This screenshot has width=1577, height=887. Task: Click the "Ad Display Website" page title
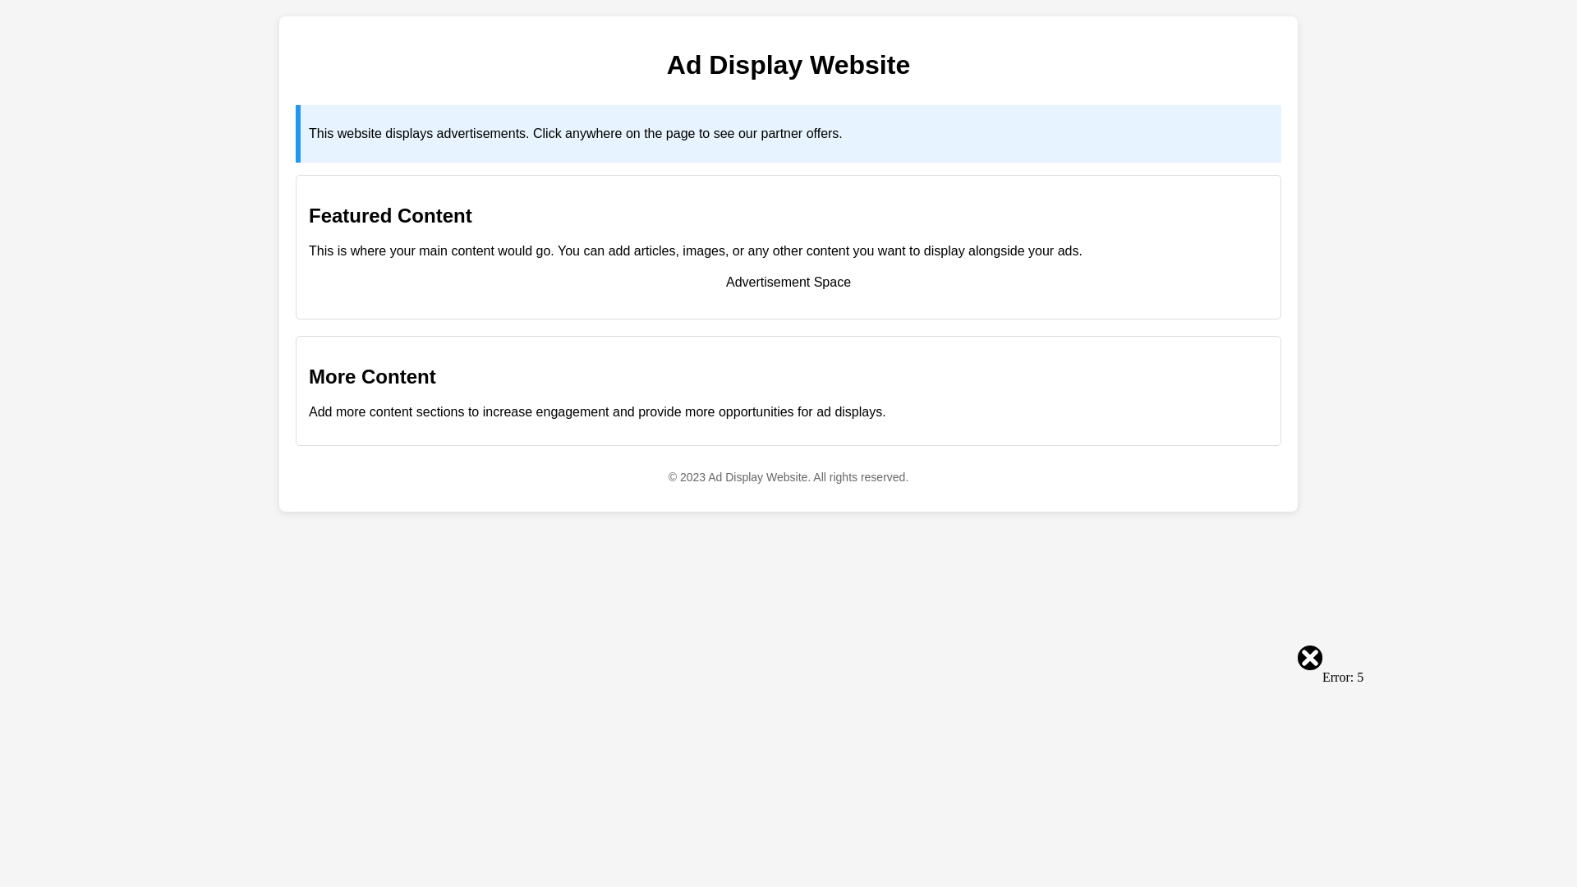pyautogui.click(x=788, y=65)
